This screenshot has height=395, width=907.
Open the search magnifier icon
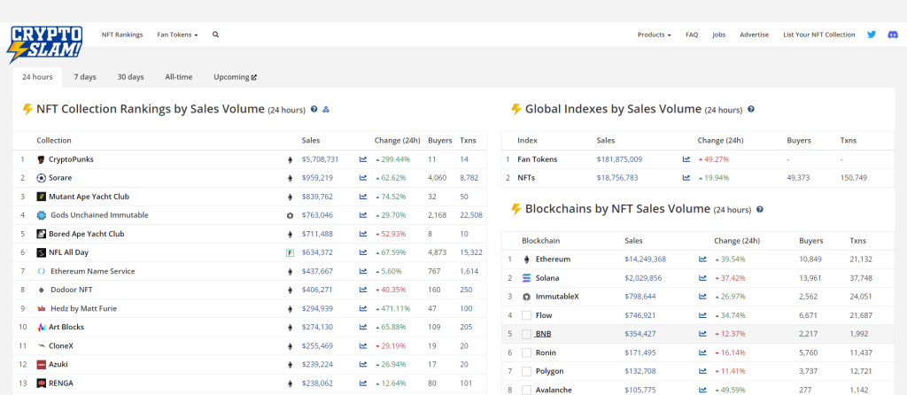(216, 35)
